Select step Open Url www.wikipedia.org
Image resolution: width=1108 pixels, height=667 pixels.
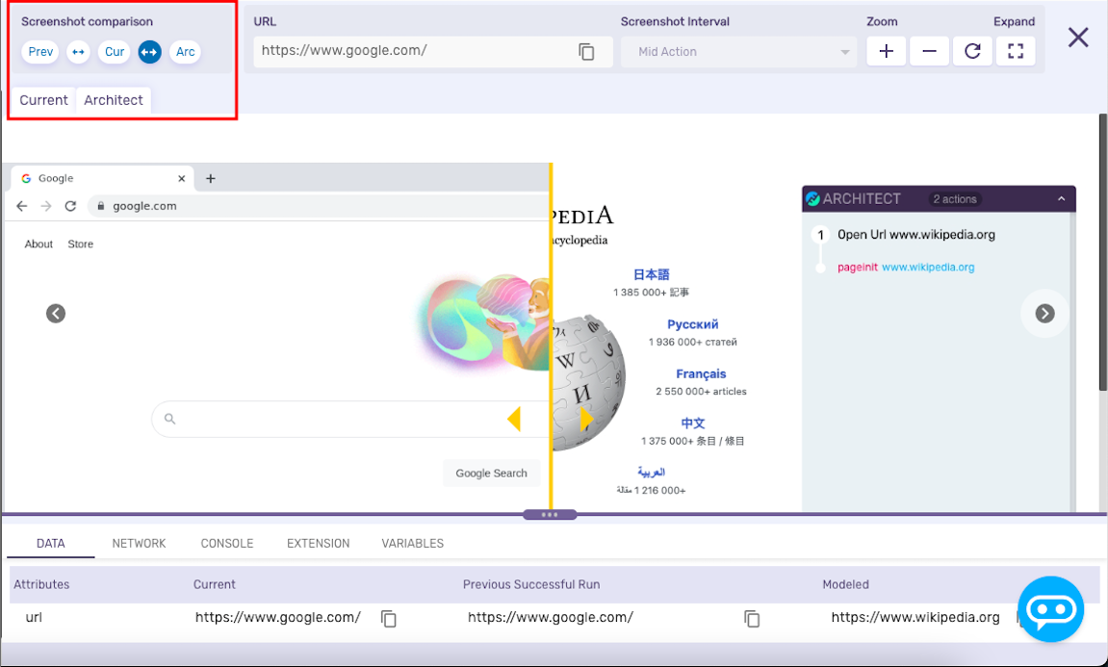point(915,235)
